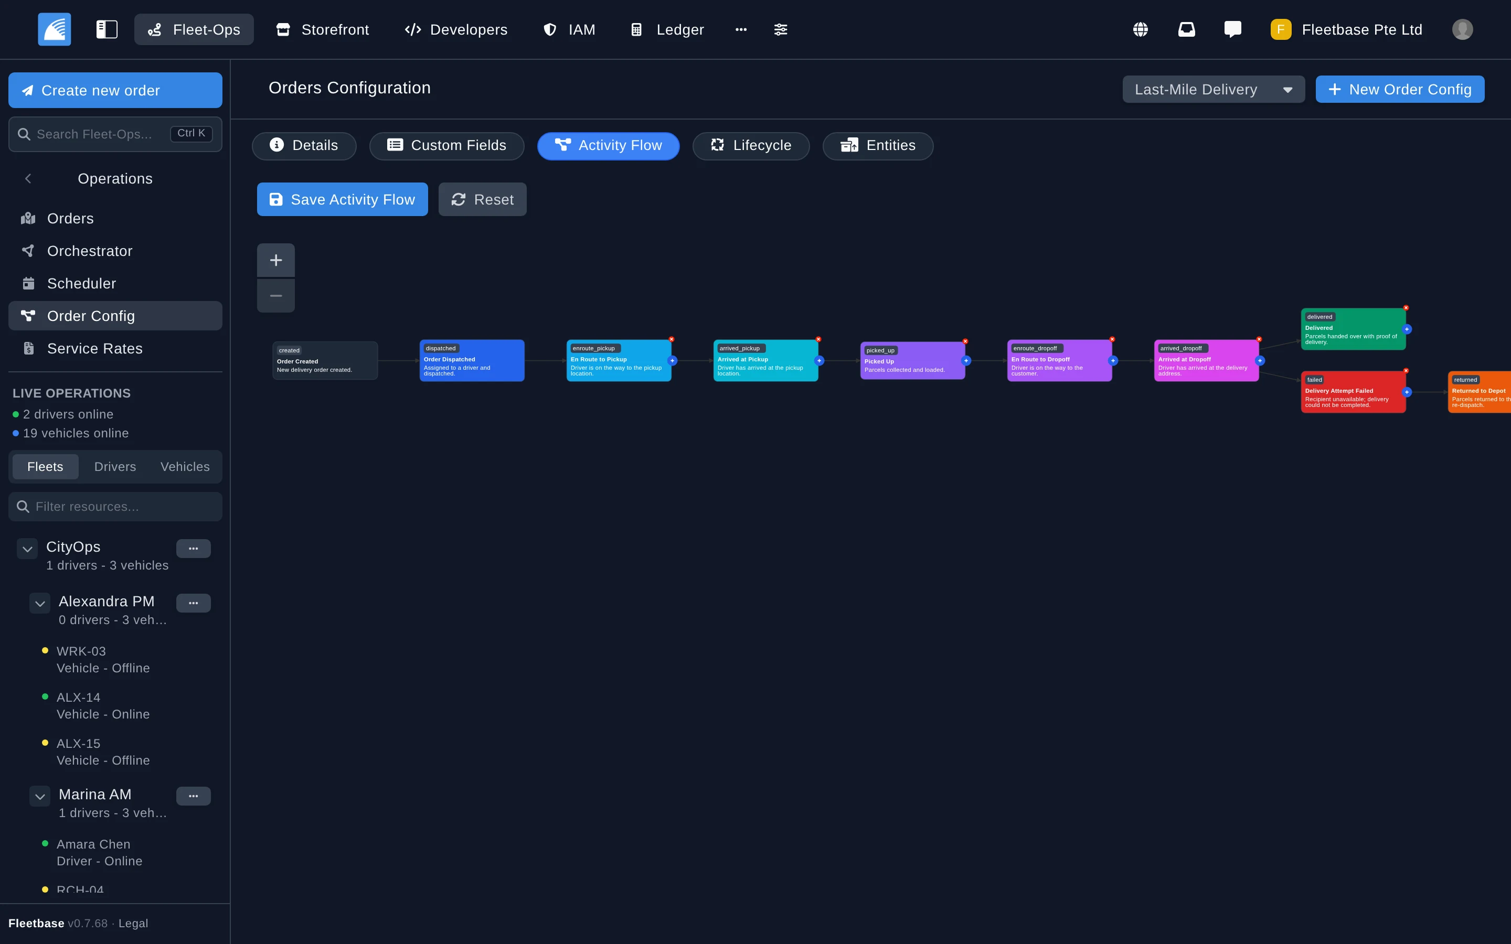1511x944 pixels.
Task: Open the Last-Mile Delivery dropdown
Action: tap(1213, 89)
